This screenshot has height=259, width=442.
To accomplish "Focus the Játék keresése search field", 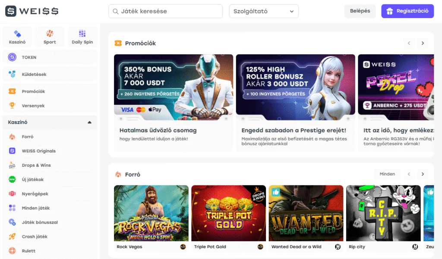I will pos(165,11).
